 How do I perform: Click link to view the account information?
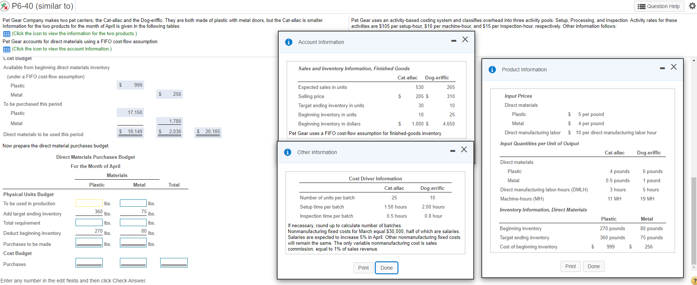62,49
